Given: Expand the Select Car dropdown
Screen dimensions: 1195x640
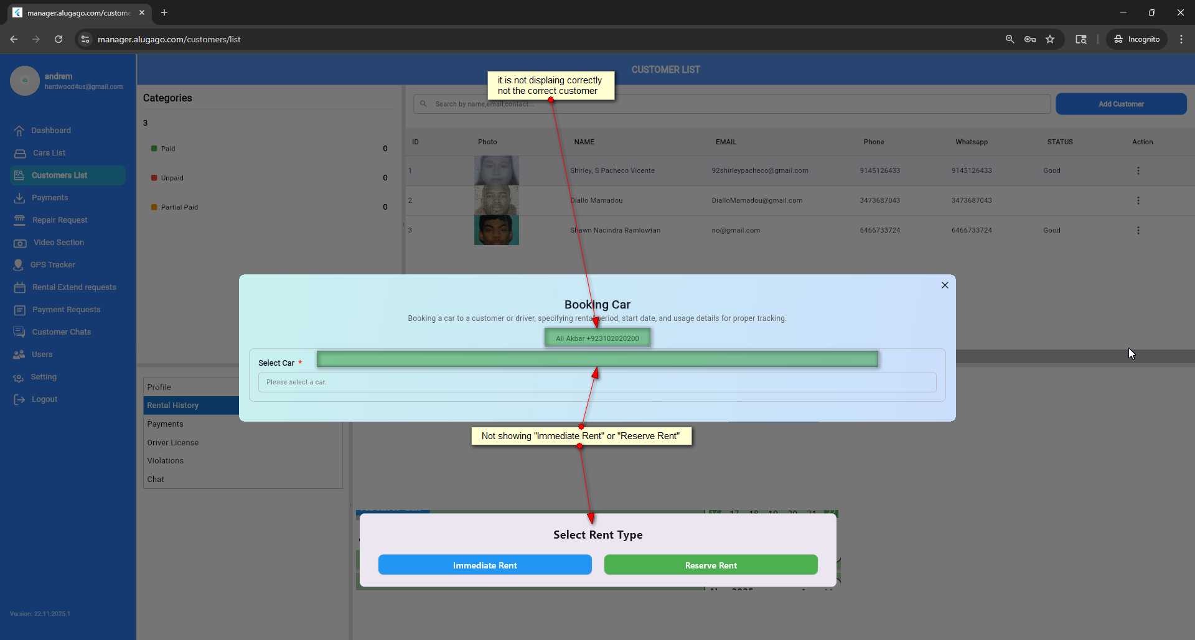Looking at the screenshot, I should point(597,382).
